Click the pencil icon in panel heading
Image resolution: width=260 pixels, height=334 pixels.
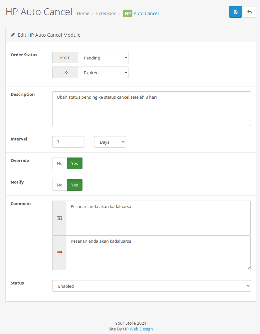coord(13,35)
